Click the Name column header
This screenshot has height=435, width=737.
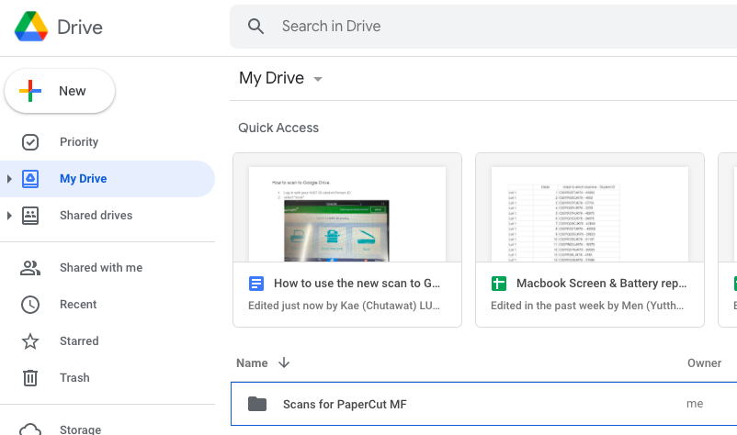(x=252, y=363)
